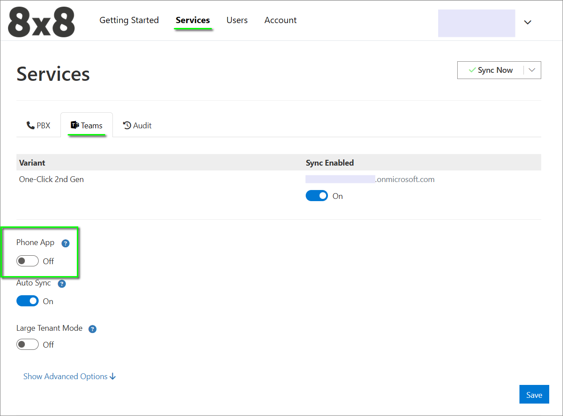The image size is (563, 416).
Task: Click the Large Tenant Mode help icon
Action: (92, 329)
